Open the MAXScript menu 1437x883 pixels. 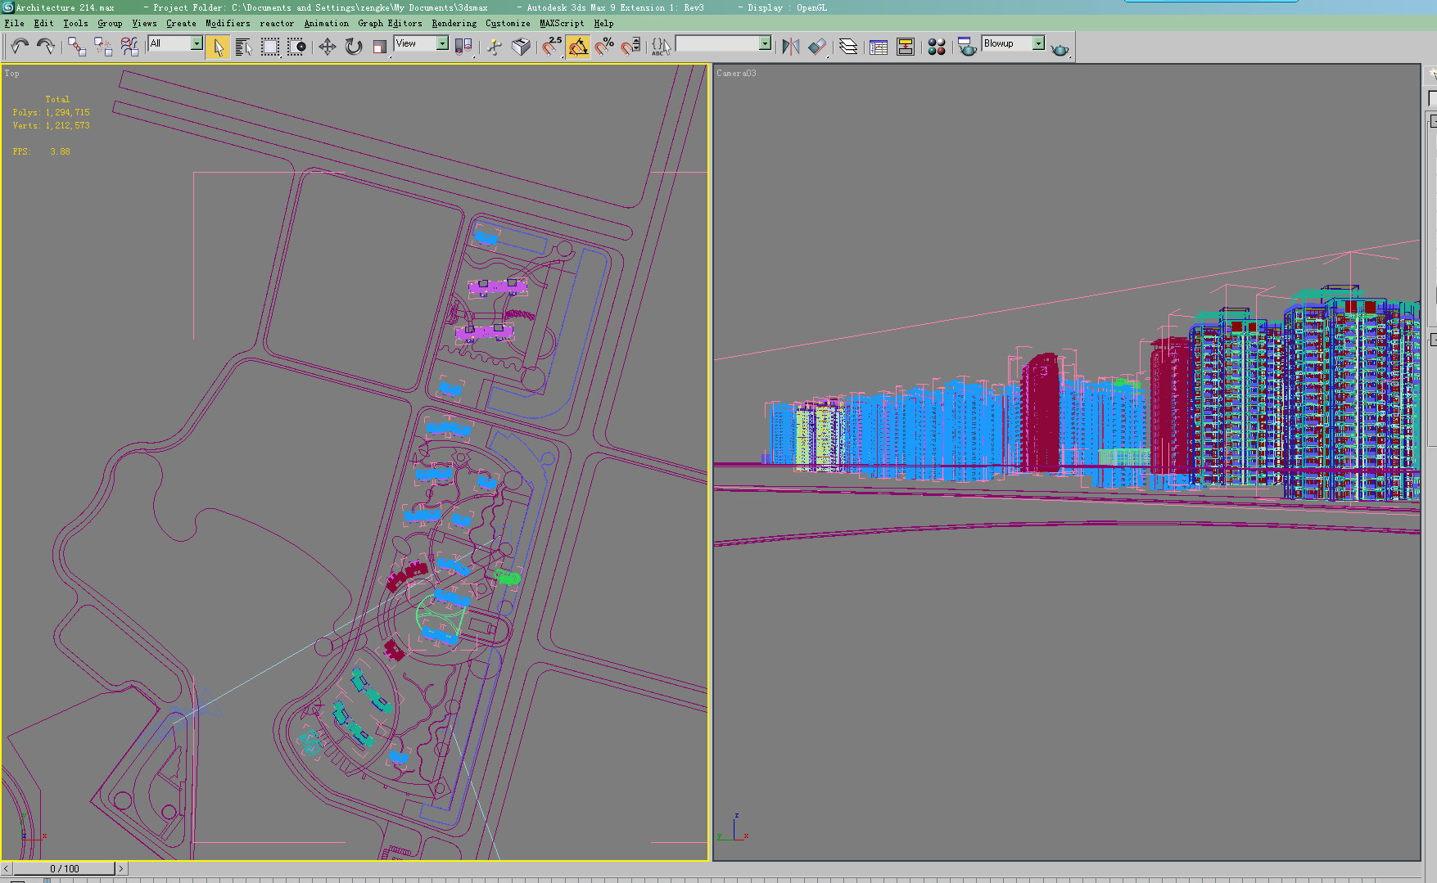562,23
